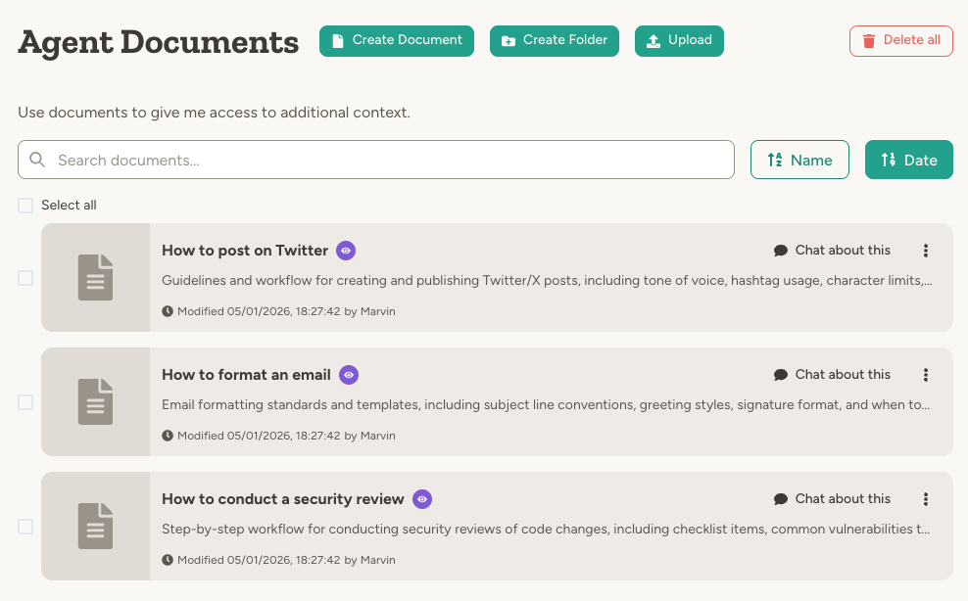This screenshot has width=968, height=601.
Task: Open the kebab menu on 'How to format an email'
Action: point(925,375)
